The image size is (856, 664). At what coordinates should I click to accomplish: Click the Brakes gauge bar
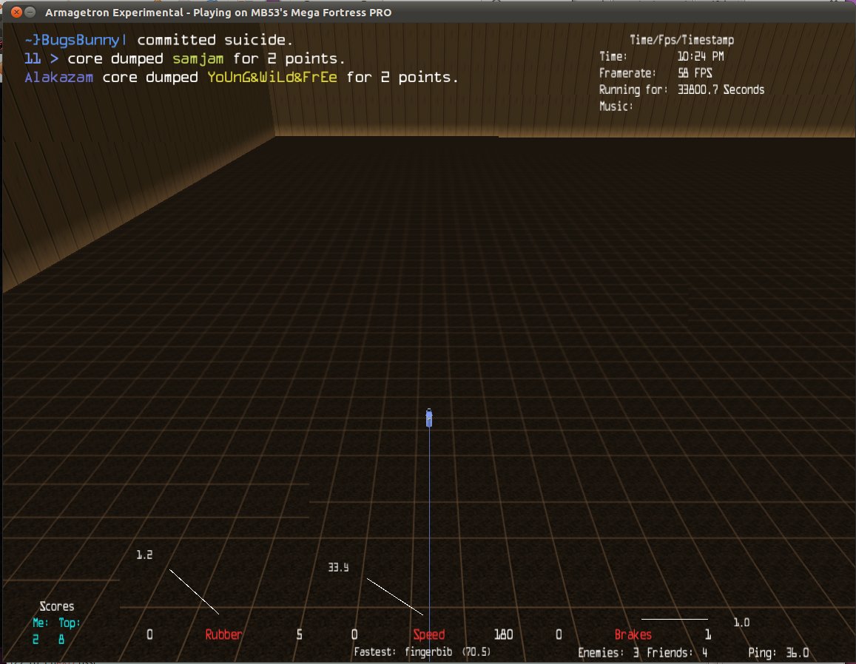point(674,619)
